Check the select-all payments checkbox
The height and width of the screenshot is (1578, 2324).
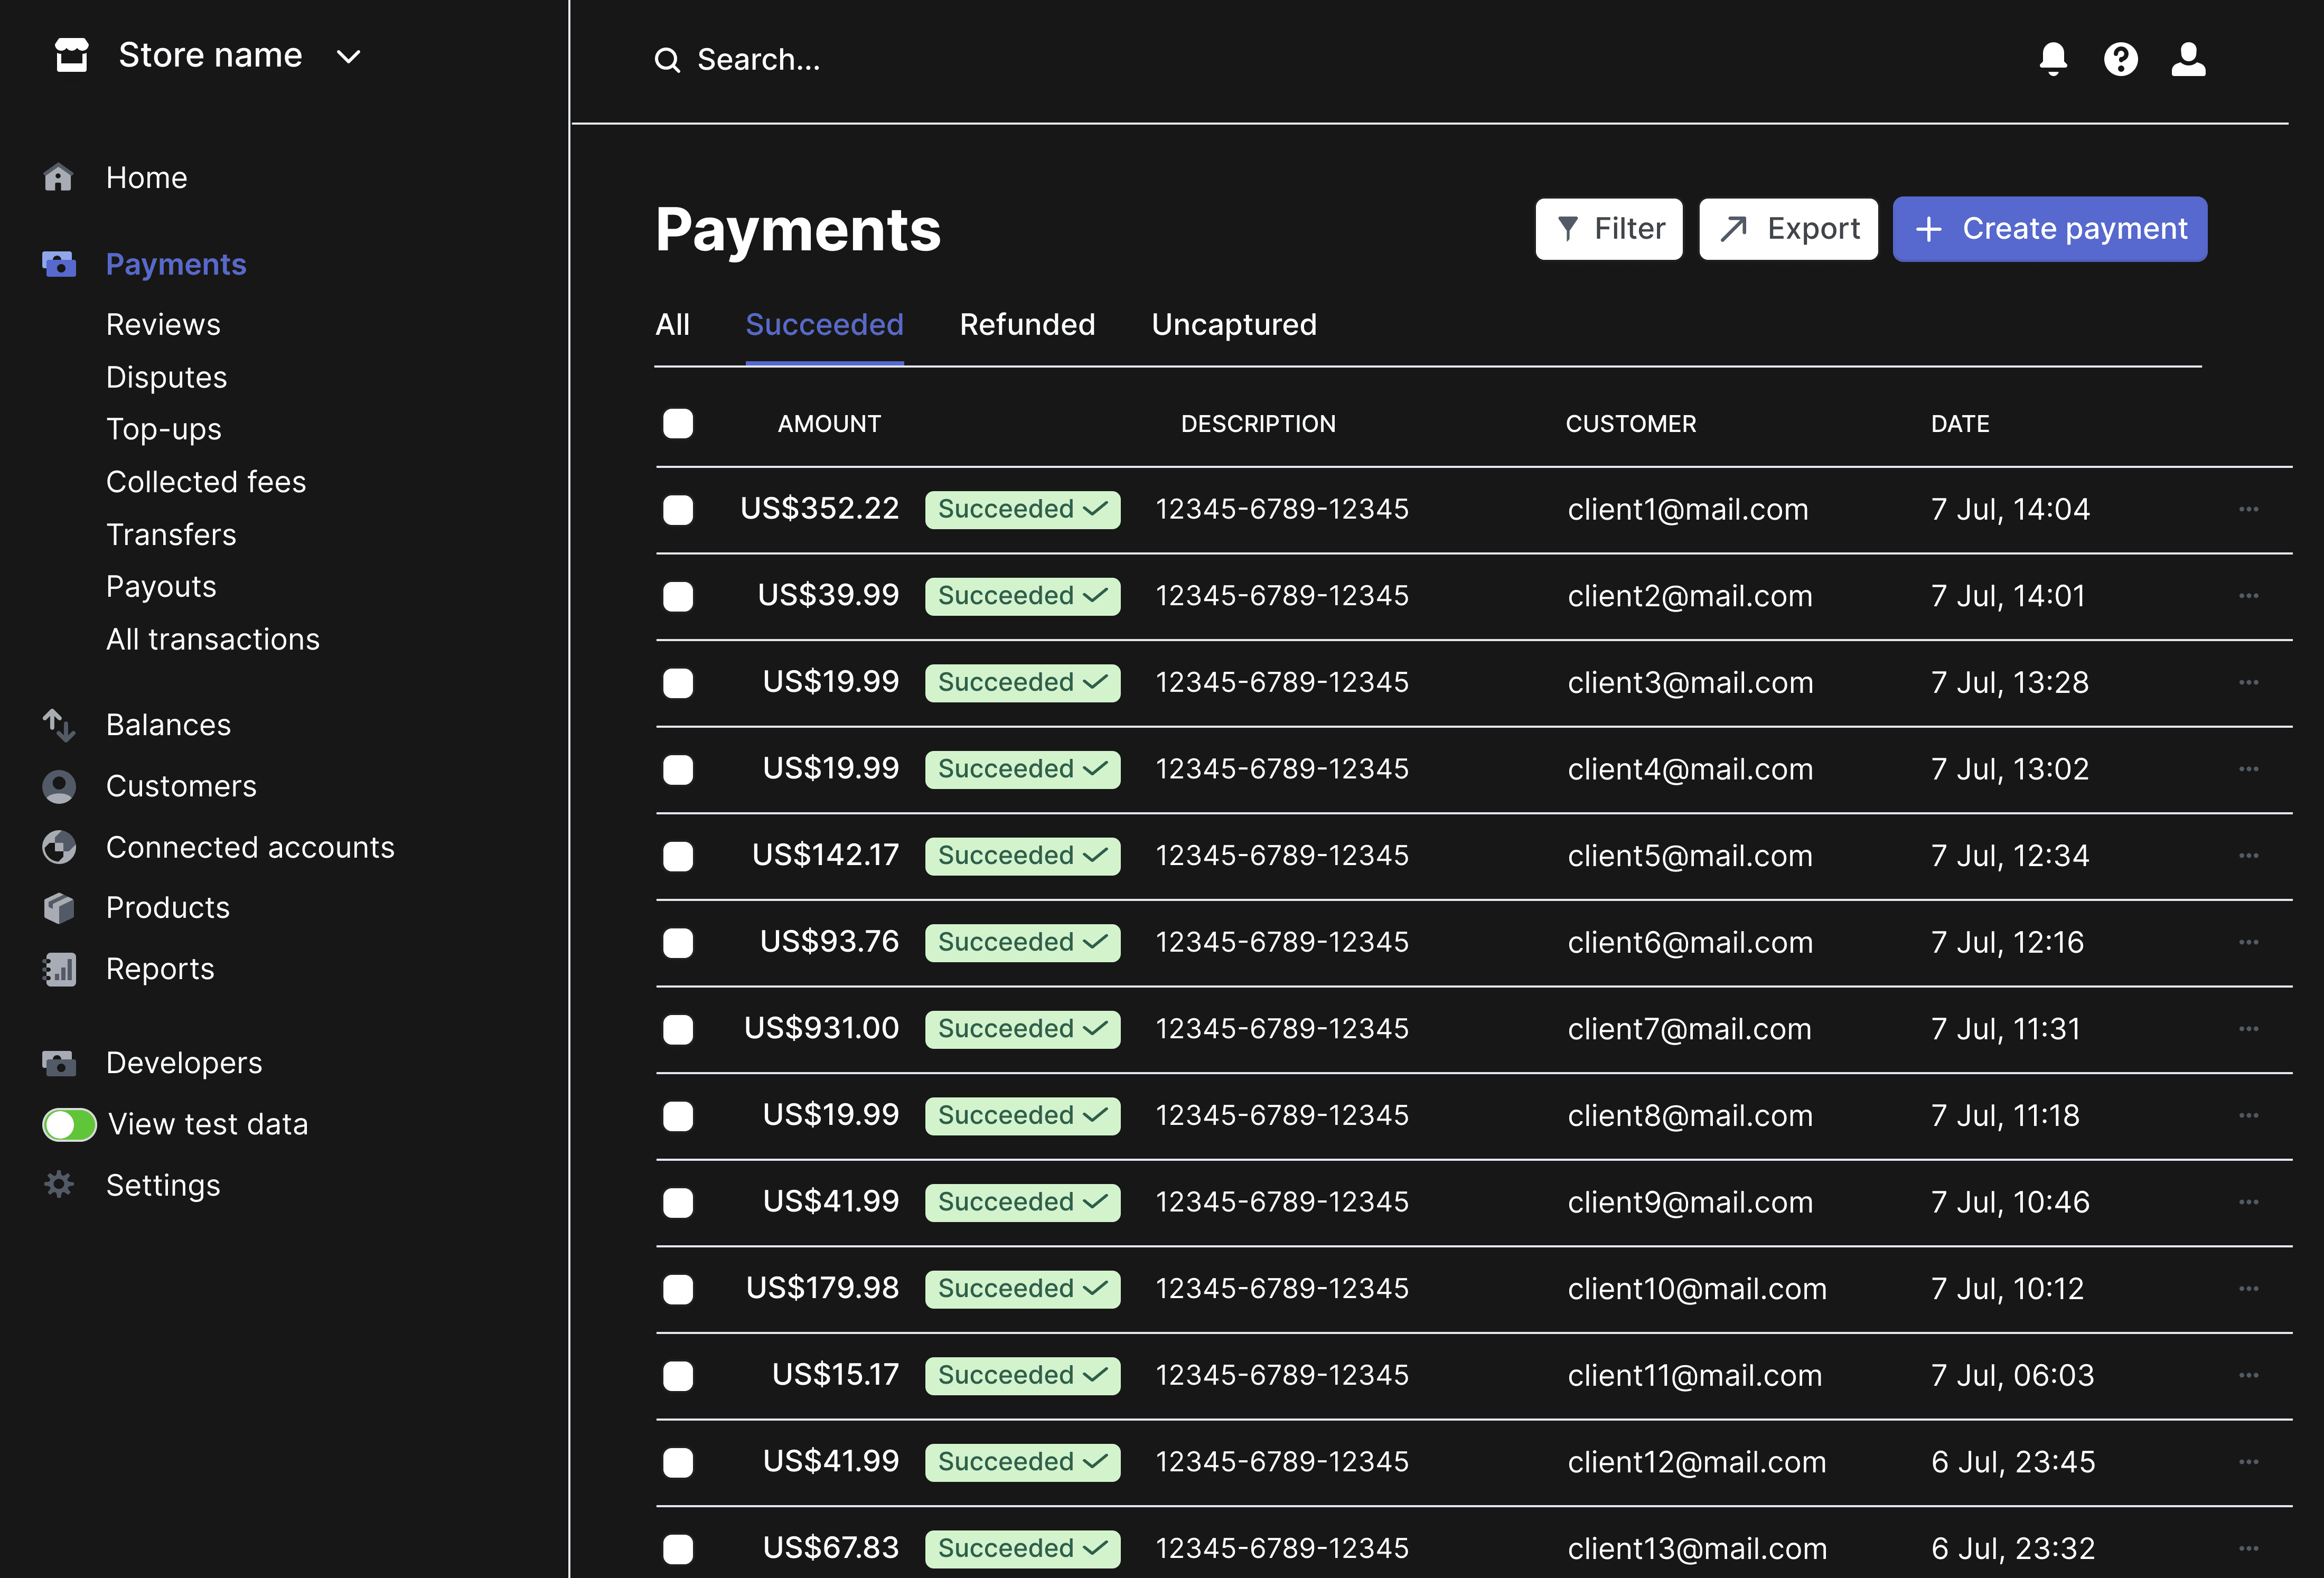[x=678, y=423]
